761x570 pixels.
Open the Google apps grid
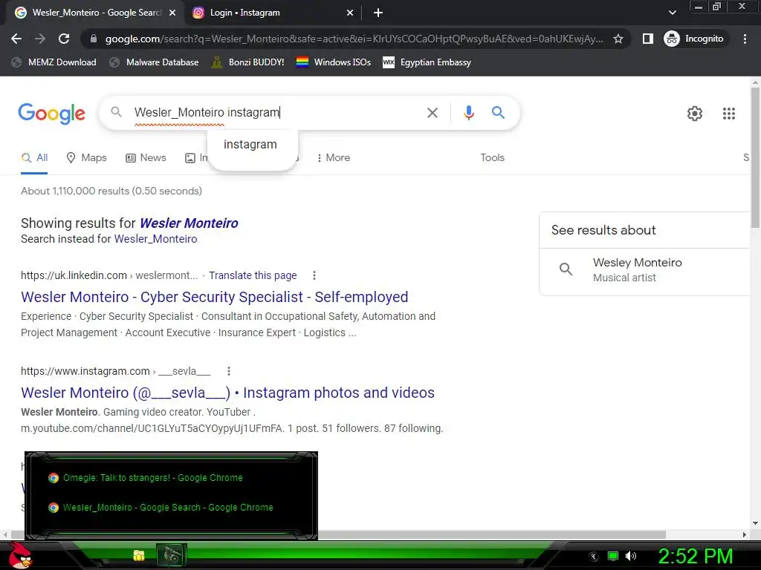coord(728,114)
